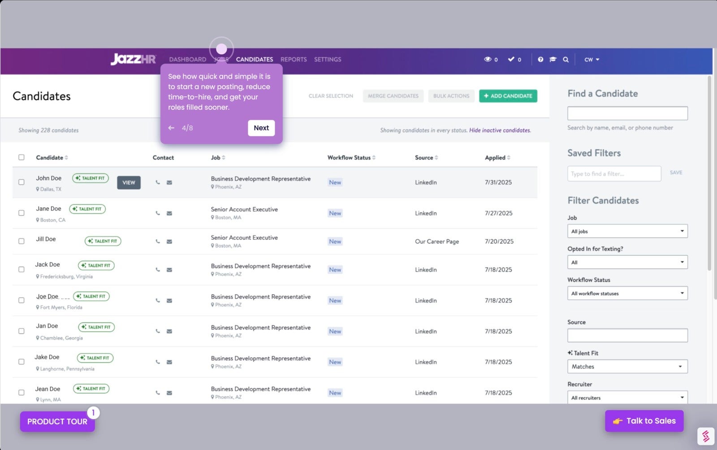Viewport: 717px width, 450px height.
Task: Click the graduation cap training icon
Action: (x=553, y=59)
